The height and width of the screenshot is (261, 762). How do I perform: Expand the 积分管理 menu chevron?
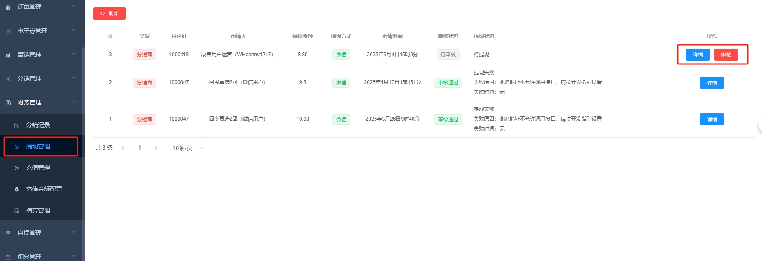[x=74, y=256]
